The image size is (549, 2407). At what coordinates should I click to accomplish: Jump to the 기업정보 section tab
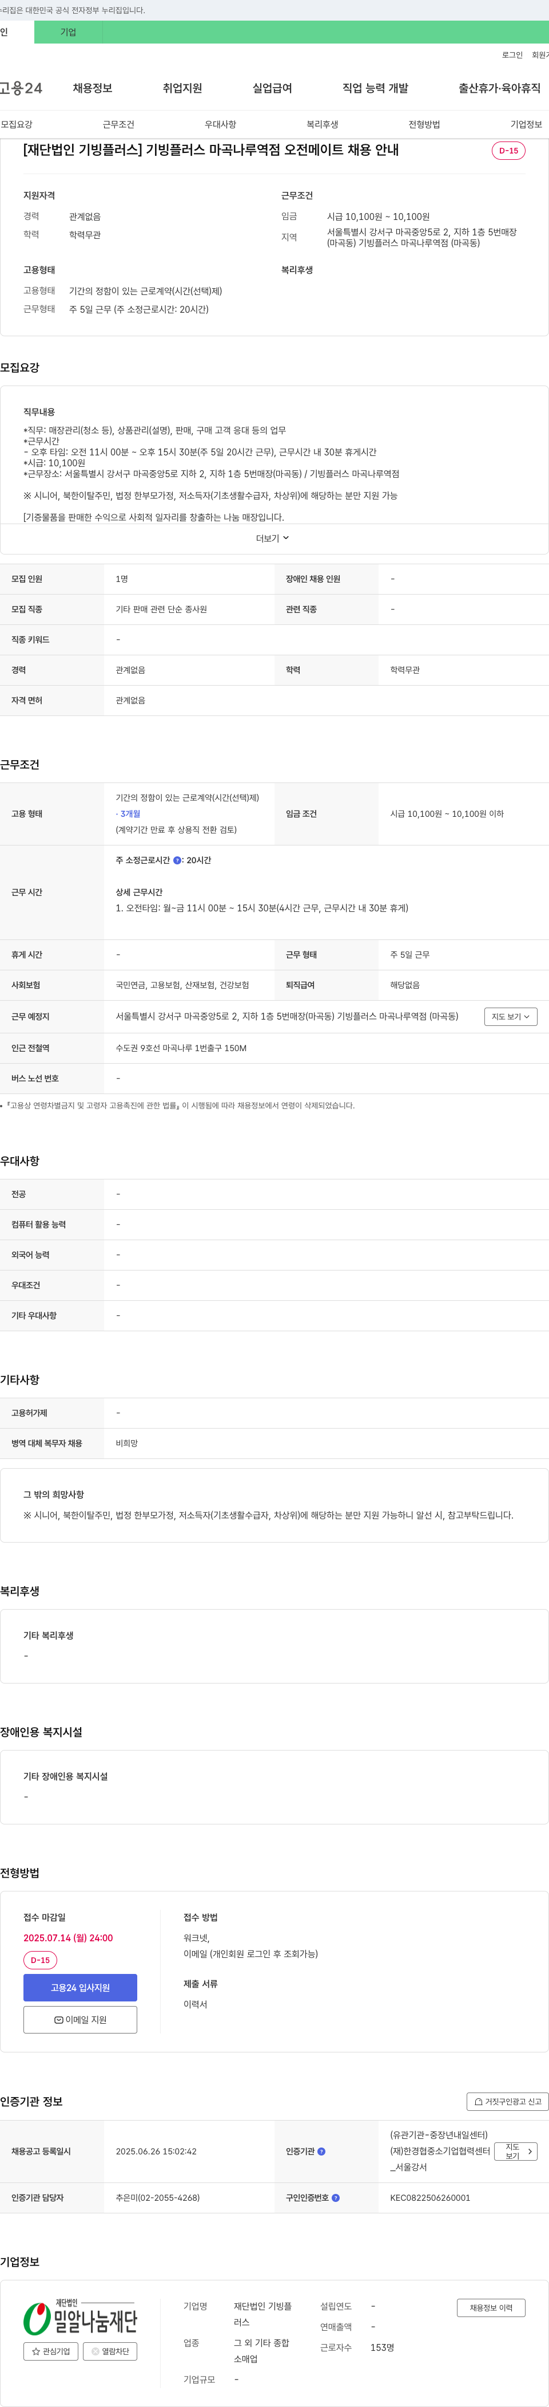click(526, 124)
